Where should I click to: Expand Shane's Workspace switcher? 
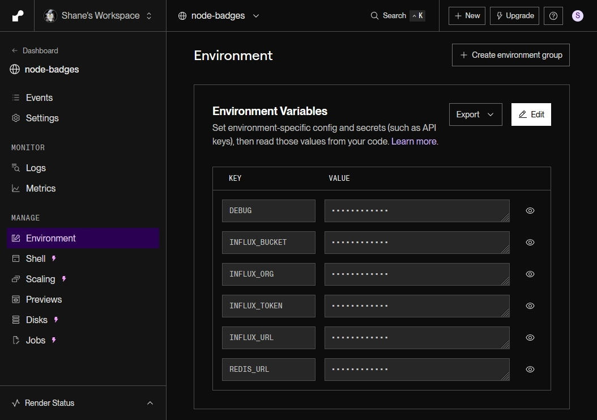(99, 16)
